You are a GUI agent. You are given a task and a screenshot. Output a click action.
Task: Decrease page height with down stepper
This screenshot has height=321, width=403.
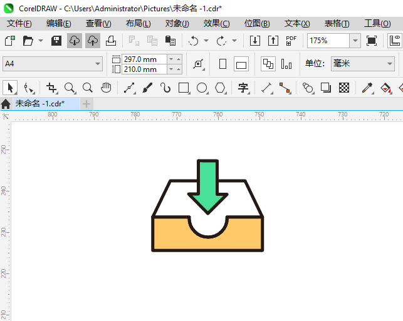click(171, 69)
